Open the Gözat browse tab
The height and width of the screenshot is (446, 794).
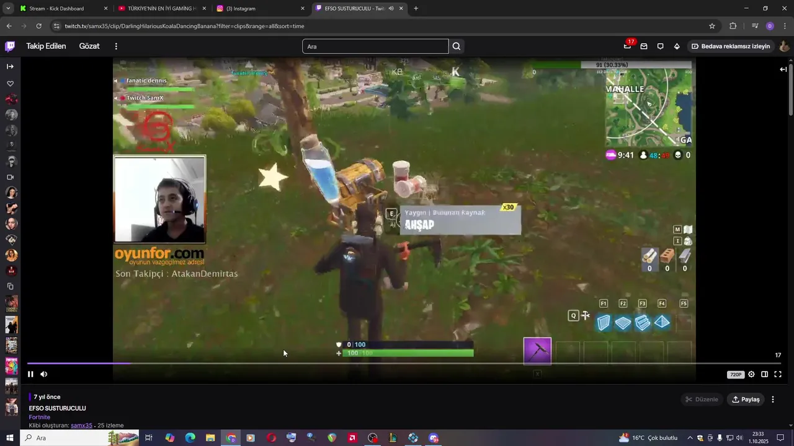[89, 46]
